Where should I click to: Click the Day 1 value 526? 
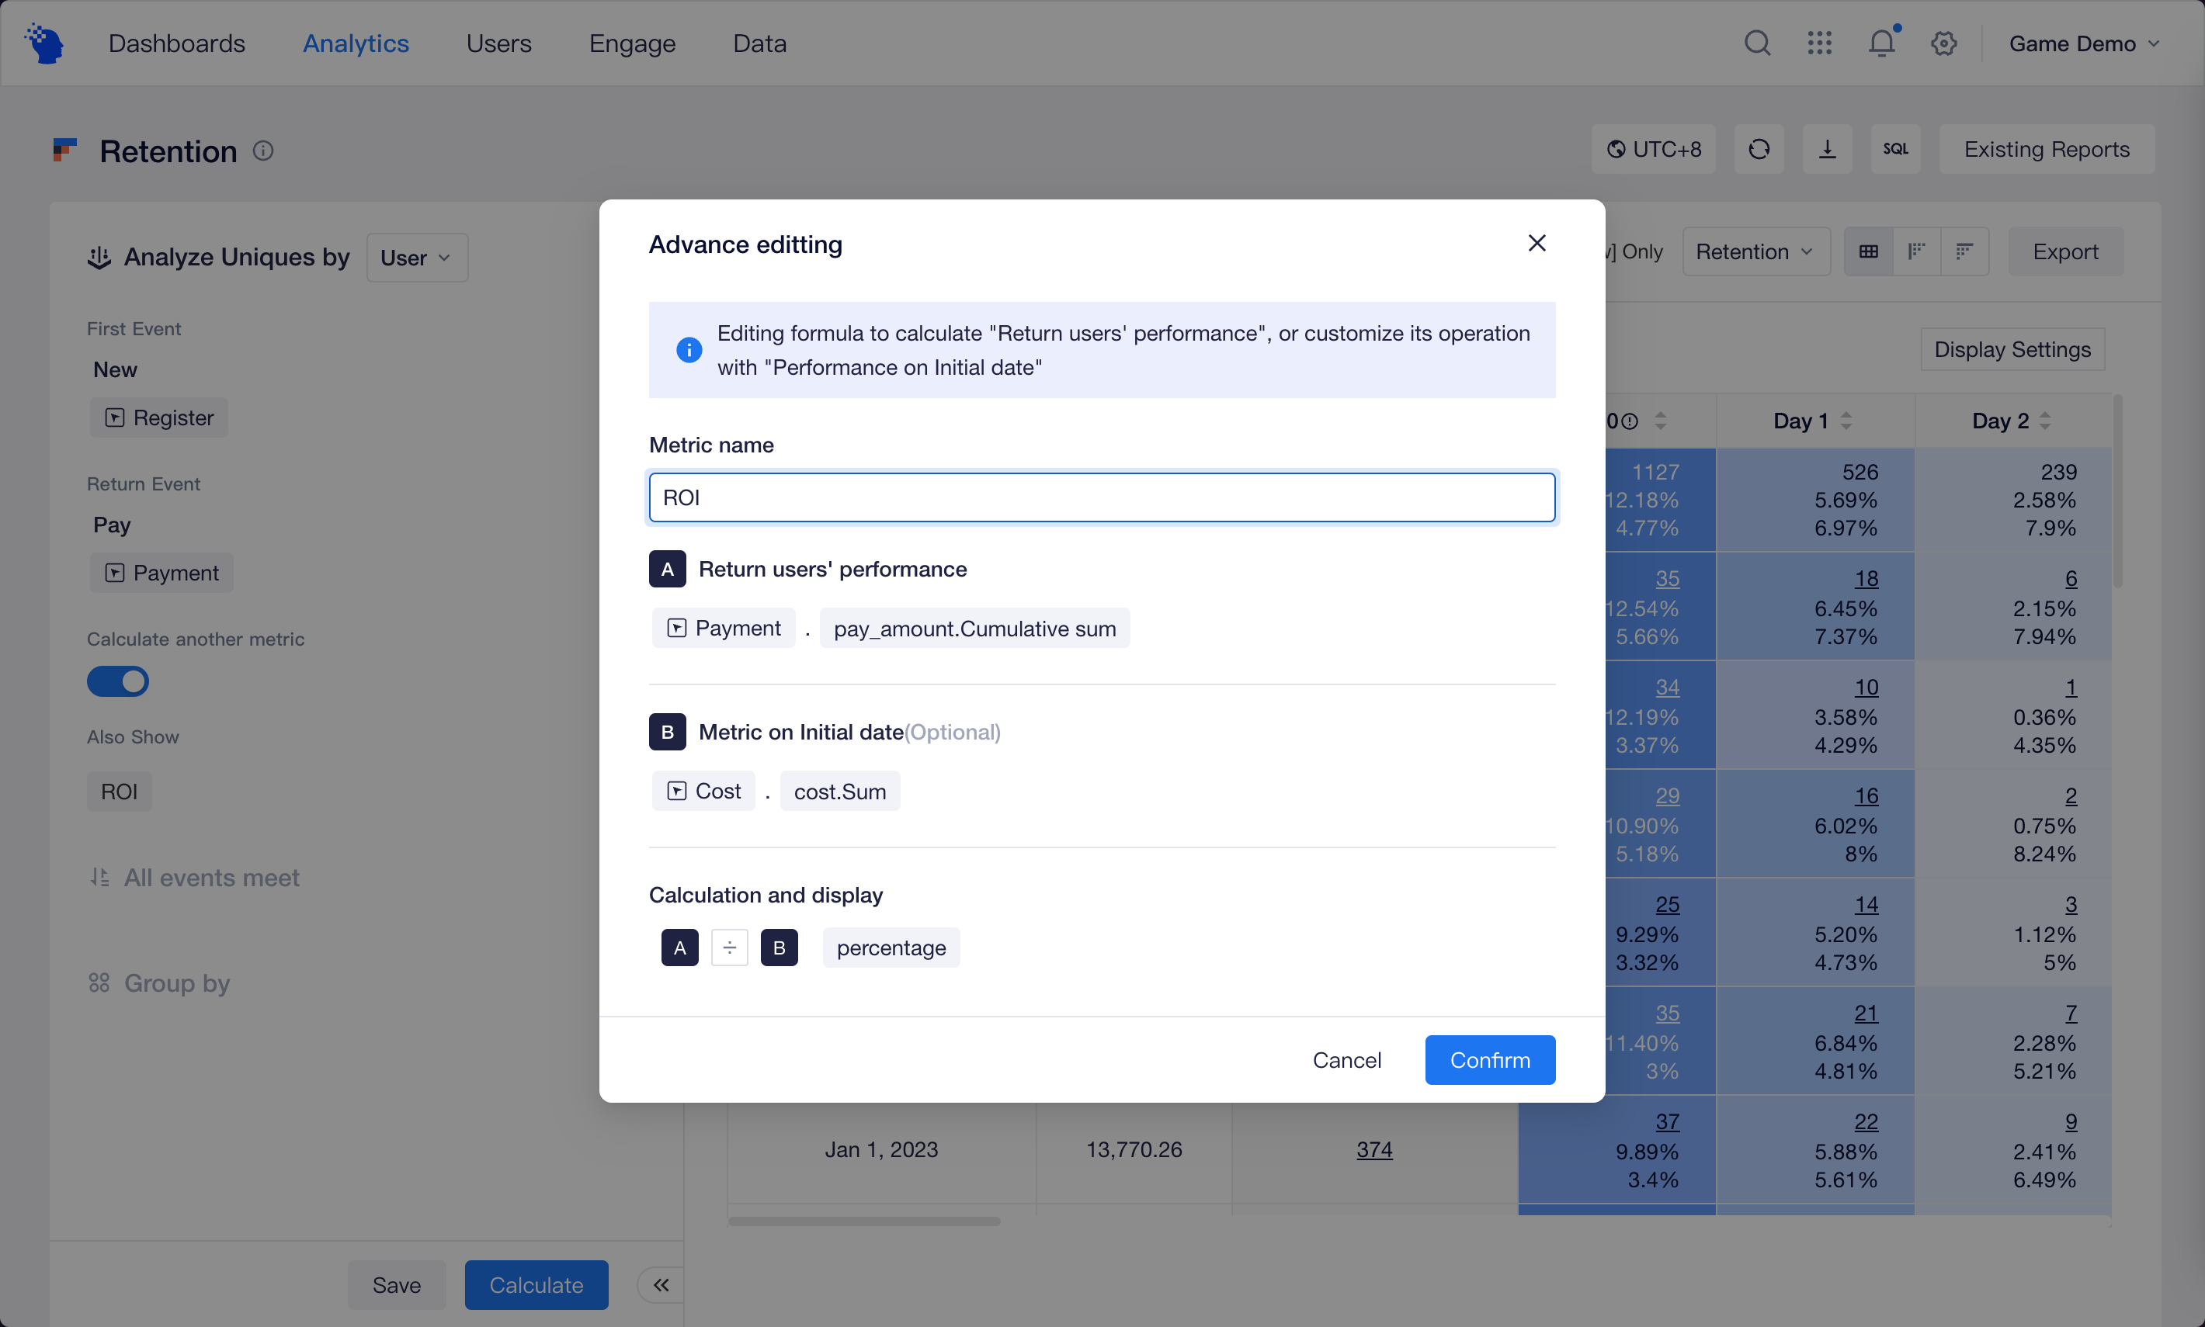pos(1859,472)
